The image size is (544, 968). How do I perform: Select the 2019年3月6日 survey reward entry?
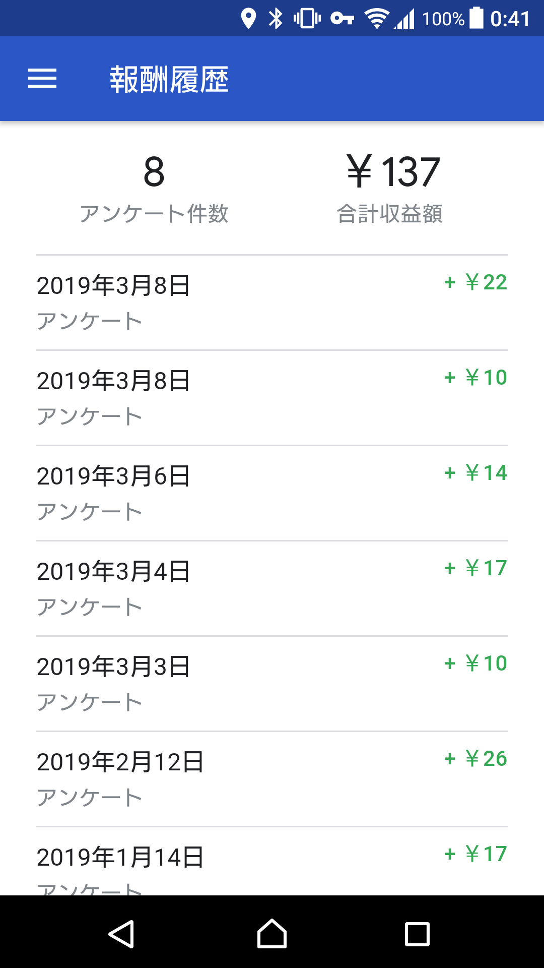(x=272, y=493)
